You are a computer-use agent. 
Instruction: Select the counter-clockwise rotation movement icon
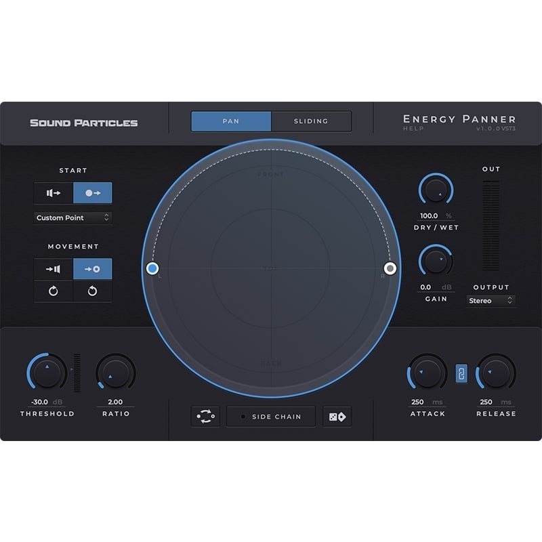(93, 291)
